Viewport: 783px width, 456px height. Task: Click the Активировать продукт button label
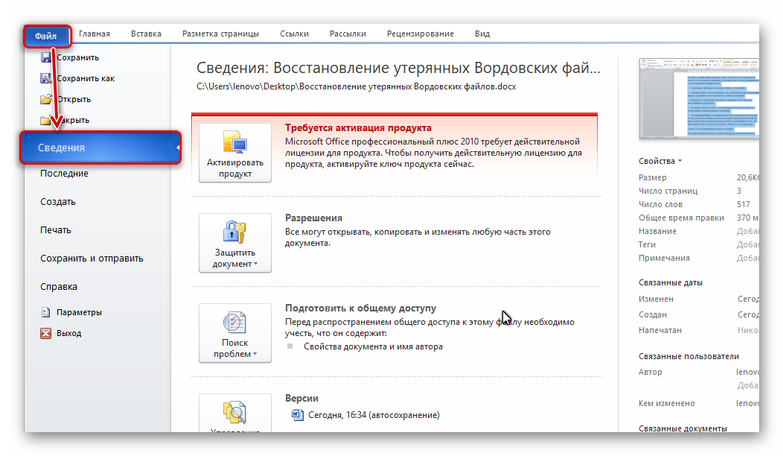click(235, 168)
